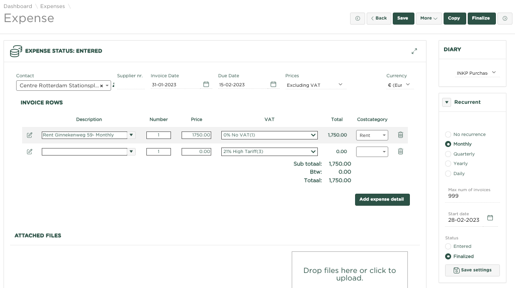Click the Price field showing 1750.00
This screenshot has height=288, width=515.
tap(196, 135)
